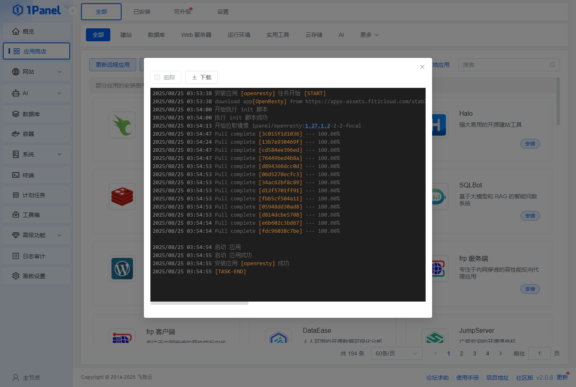Viewport: 576px width, 387px height.
Task: Switch to the 可升级 tab
Action: tap(182, 12)
